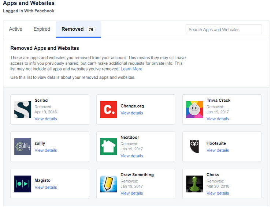Click the Magisto app icon
Image resolution: width=271 pixels, height=207 pixels.
(23, 184)
